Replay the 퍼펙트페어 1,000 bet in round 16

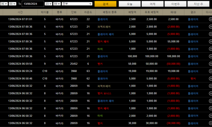coord(210,86)
